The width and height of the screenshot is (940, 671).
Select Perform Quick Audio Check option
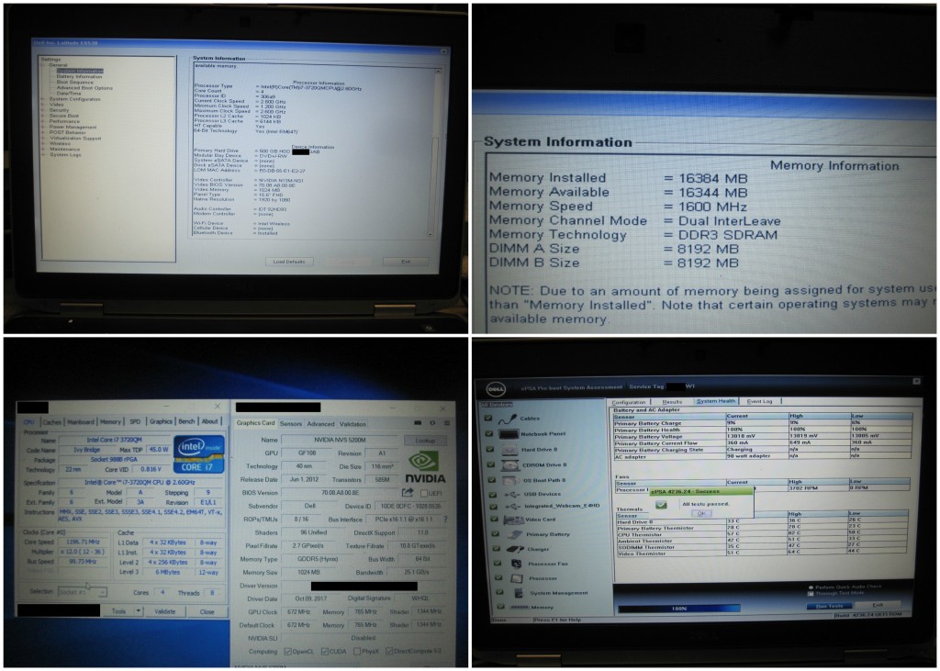(x=846, y=587)
